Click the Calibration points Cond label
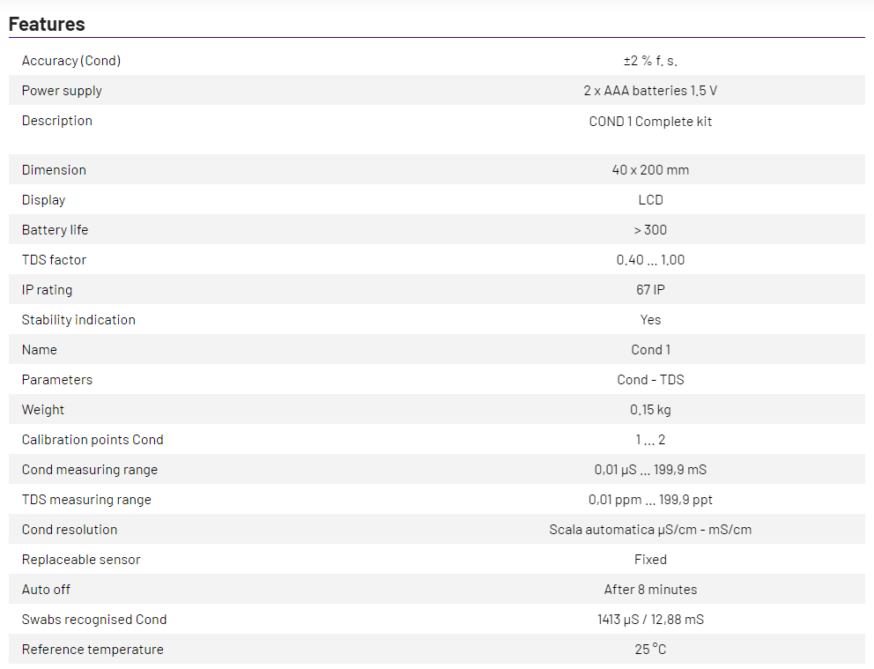Screen dimensions: 874x669 (93, 440)
